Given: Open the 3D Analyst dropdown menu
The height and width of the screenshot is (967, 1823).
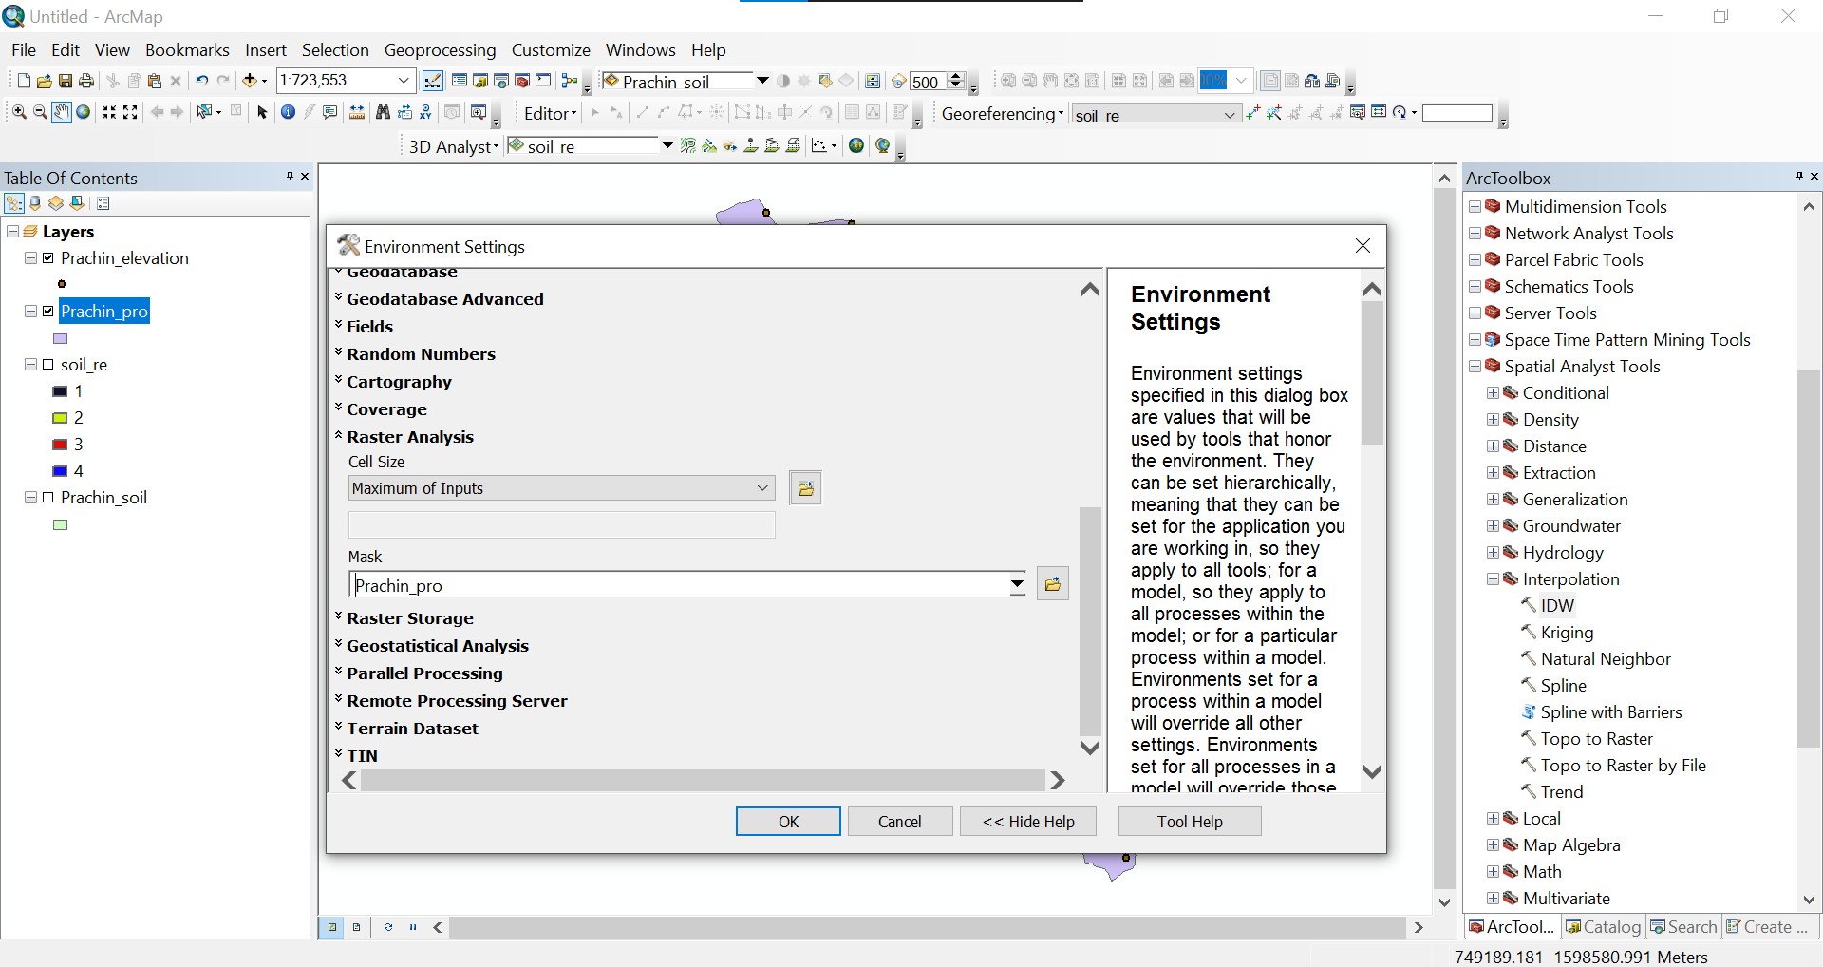Looking at the screenshot, I should pos(453,146).
